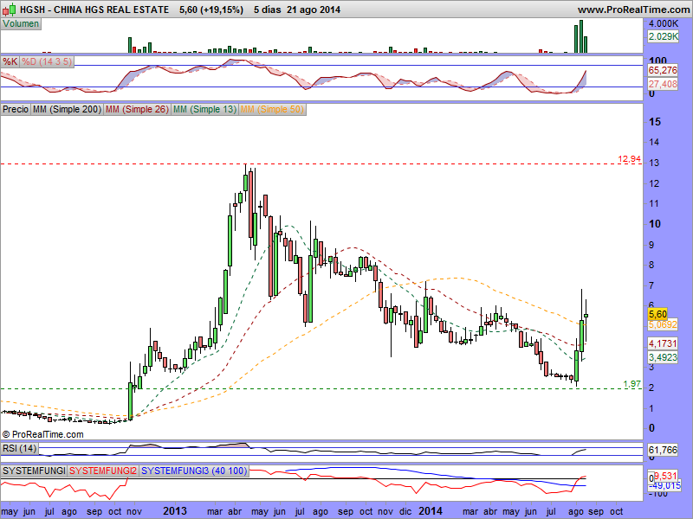Click the 2014 year label on the time axis
Image resolution: width=693 pixels, height=519 pixels.
coord(431,511)
